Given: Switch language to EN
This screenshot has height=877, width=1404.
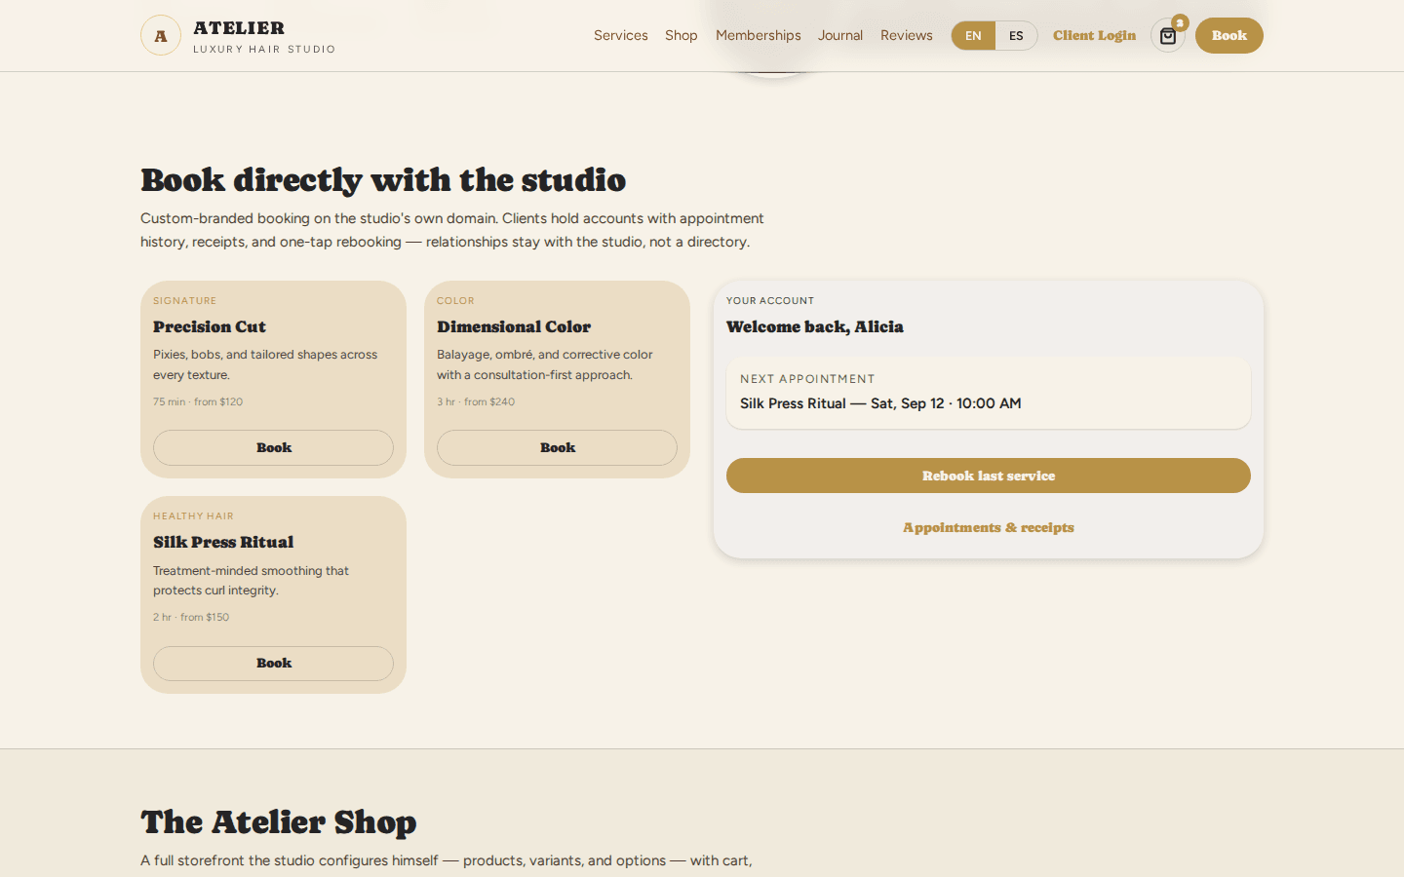Looking at the screenshot, I should coord(973,36).
